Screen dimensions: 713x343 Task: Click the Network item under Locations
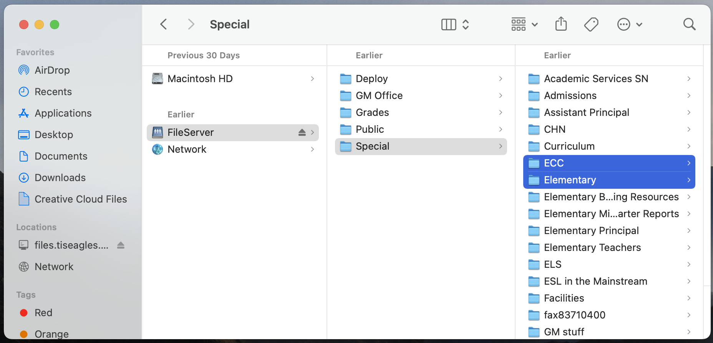click(54, 267)
